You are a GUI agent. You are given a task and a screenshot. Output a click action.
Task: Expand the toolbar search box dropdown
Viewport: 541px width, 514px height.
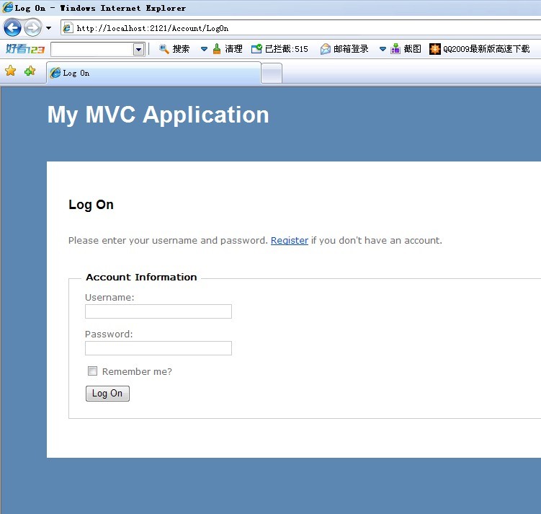139,49
